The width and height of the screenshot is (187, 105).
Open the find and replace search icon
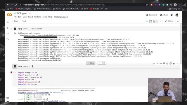[8, 28]
